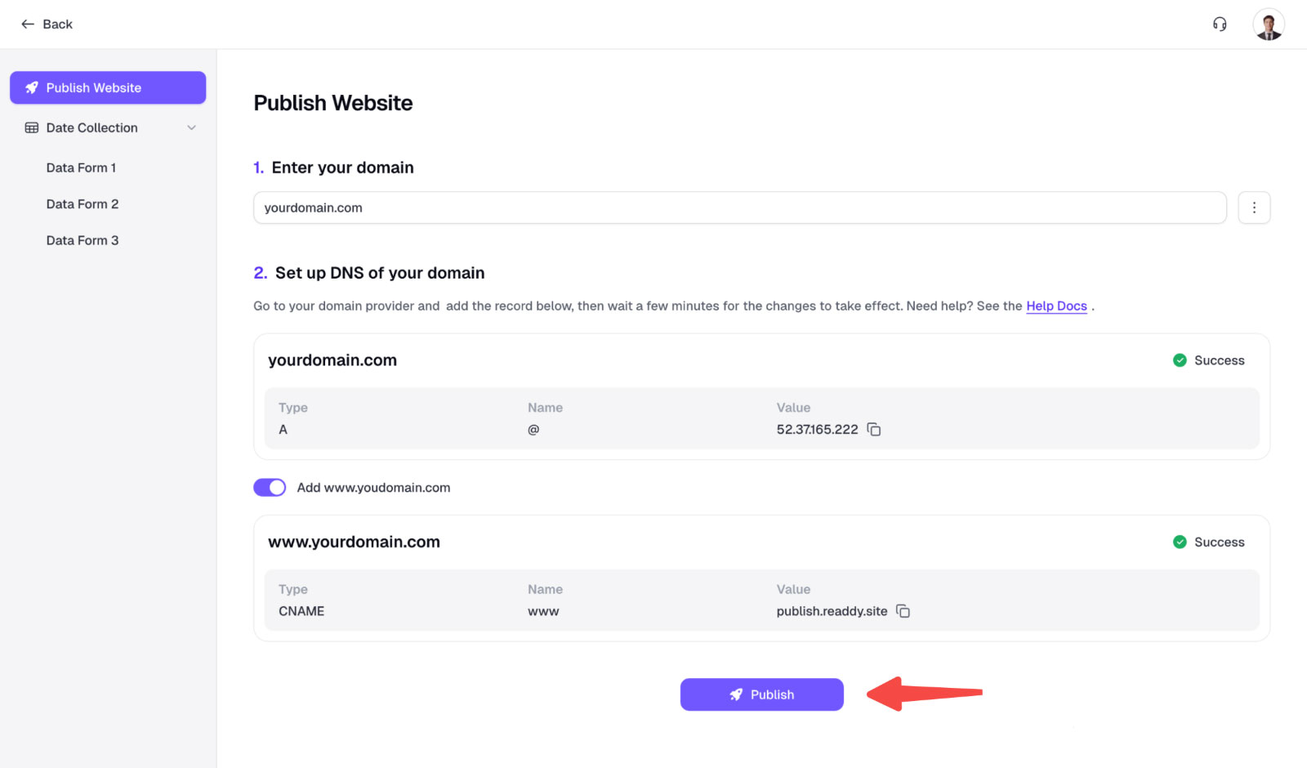Copy the A record IP value

pyautogui.click(x=874, y=430)
